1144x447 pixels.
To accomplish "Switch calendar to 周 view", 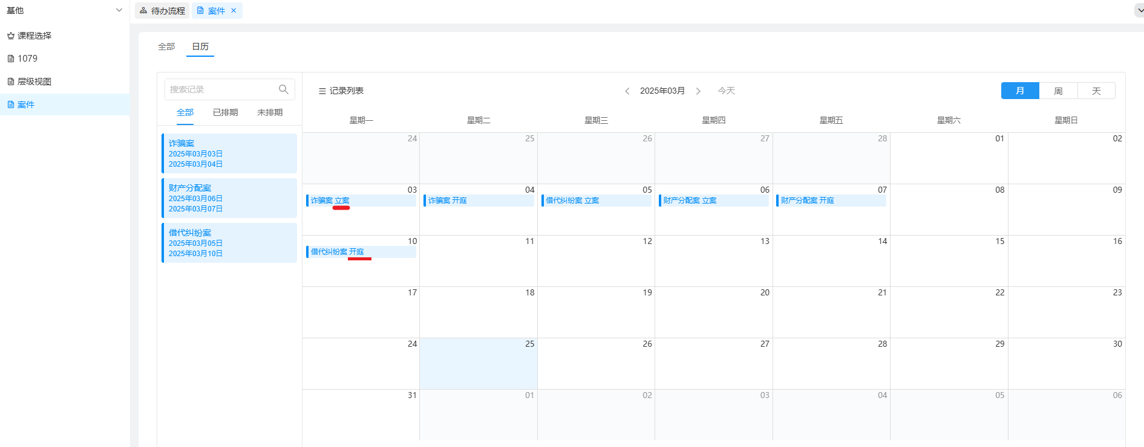I will (1058, 91).
